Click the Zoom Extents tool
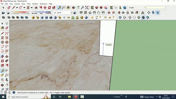This screenshot has height=99, width=176. tap(87, 8)
